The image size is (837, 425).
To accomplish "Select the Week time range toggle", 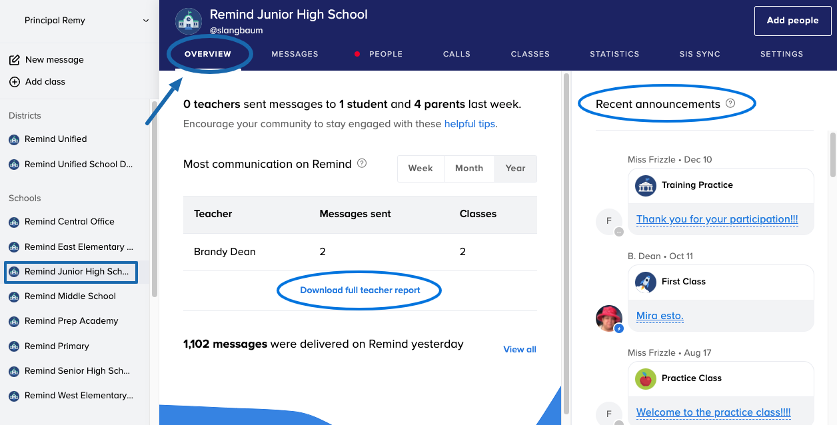I will coord(420,169).
